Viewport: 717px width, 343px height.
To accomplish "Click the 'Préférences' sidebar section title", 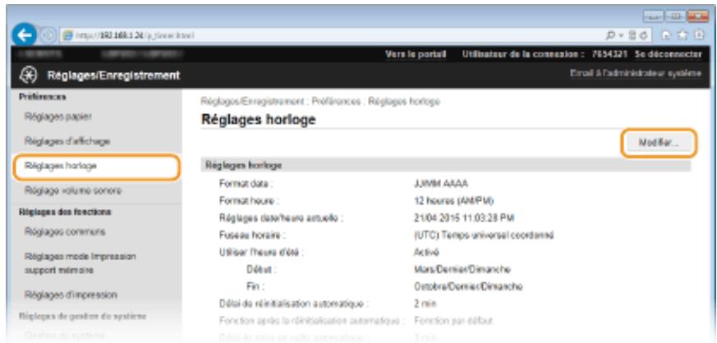I will pos(42,97).
